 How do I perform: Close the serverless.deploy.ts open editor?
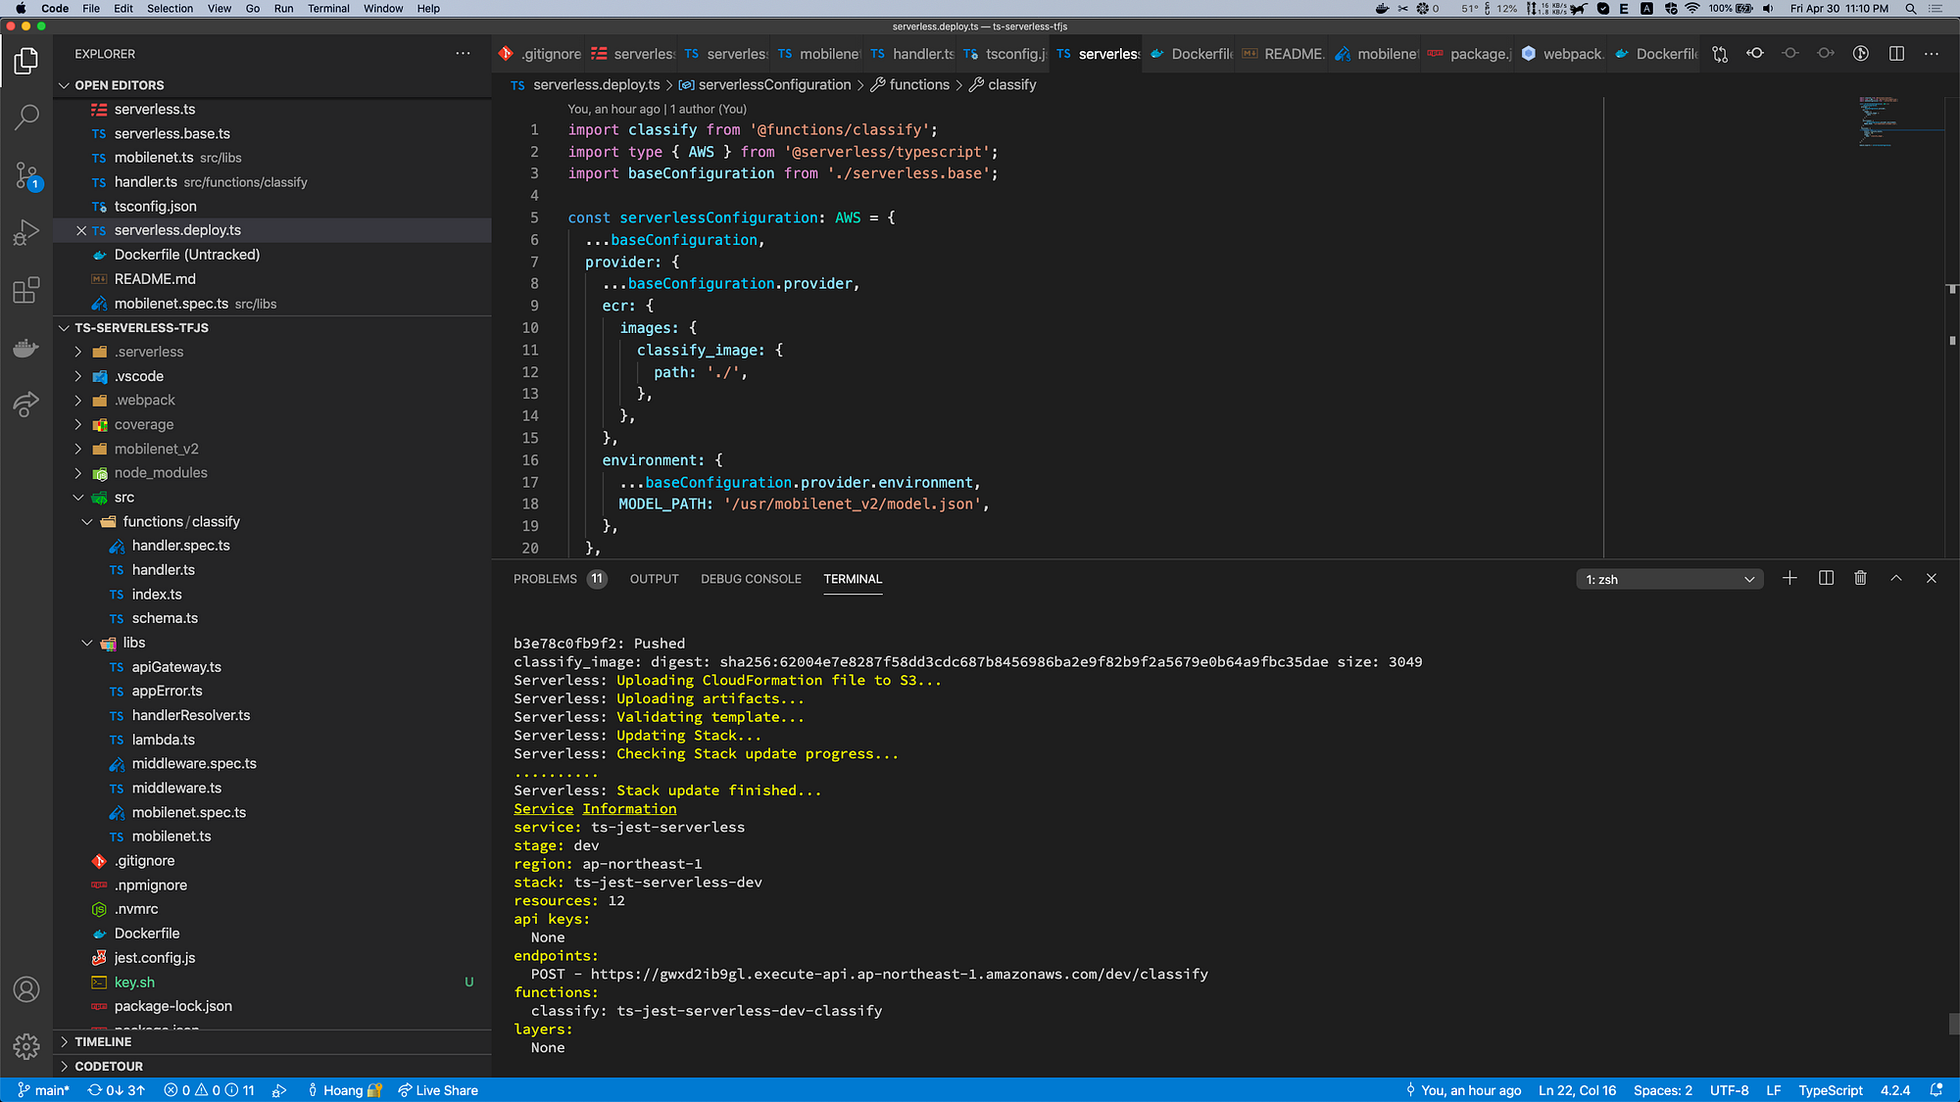tap(81, 230)
